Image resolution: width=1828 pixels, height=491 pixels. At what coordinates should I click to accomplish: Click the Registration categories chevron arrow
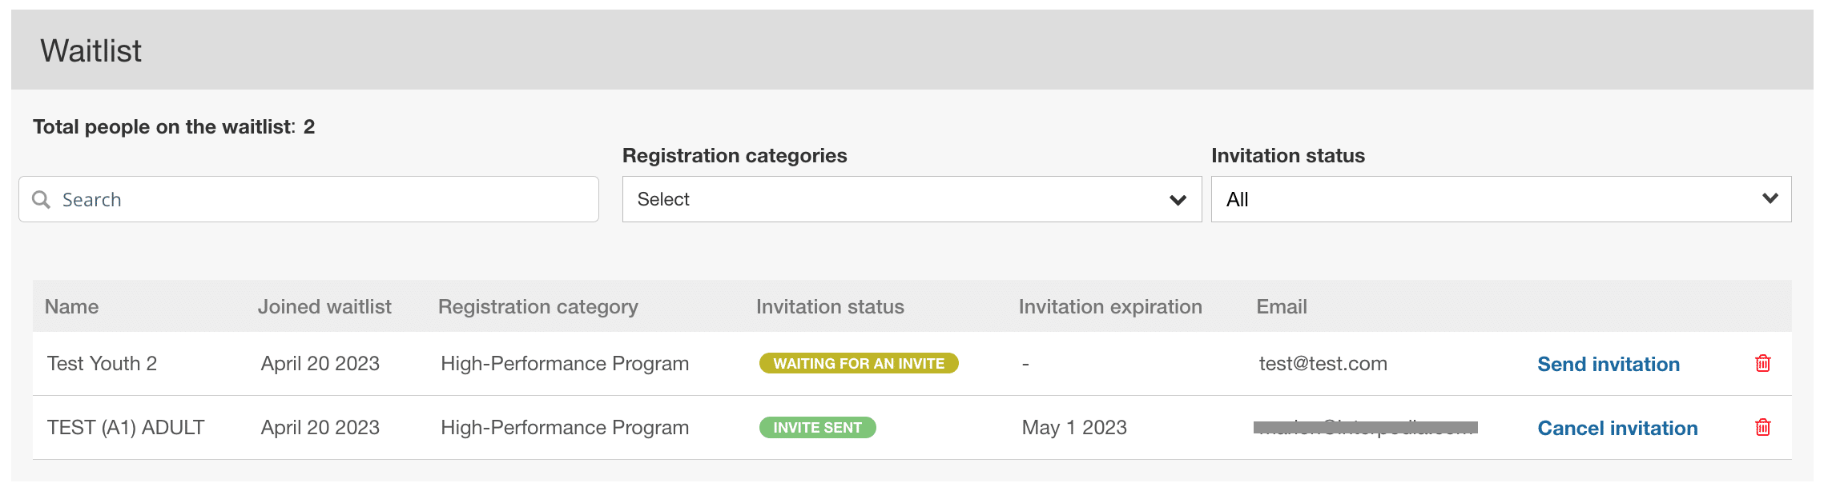coord(1178,199)
